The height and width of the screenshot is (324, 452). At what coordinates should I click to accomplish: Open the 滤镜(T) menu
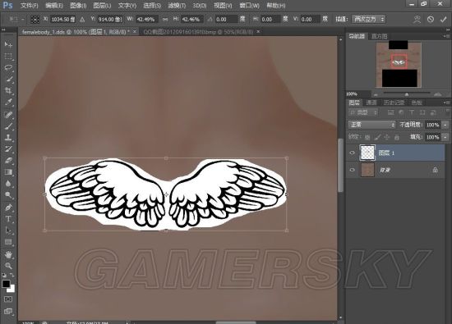177,6
